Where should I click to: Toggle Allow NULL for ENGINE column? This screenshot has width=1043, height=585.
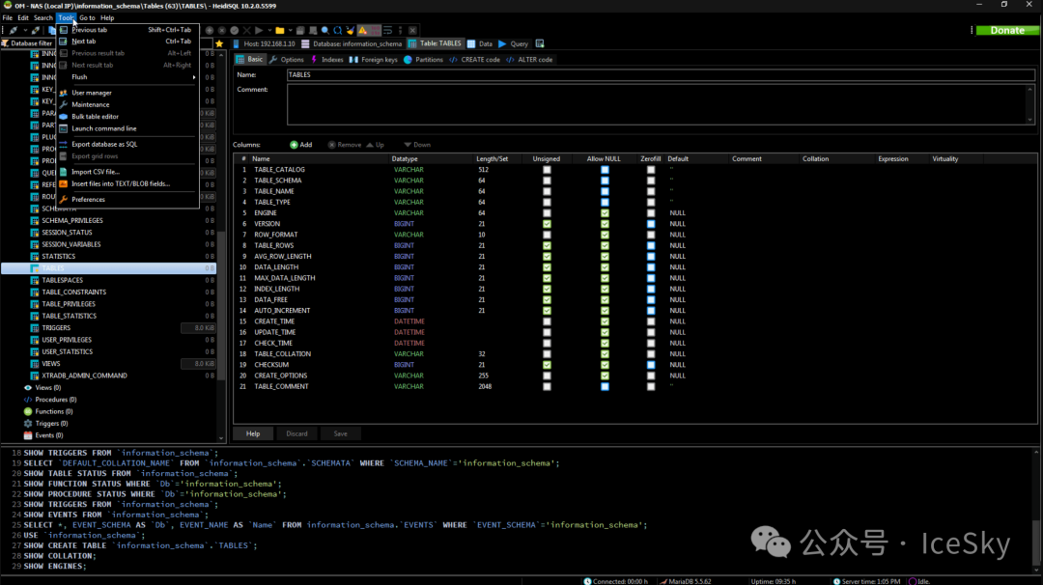point(605,213)
